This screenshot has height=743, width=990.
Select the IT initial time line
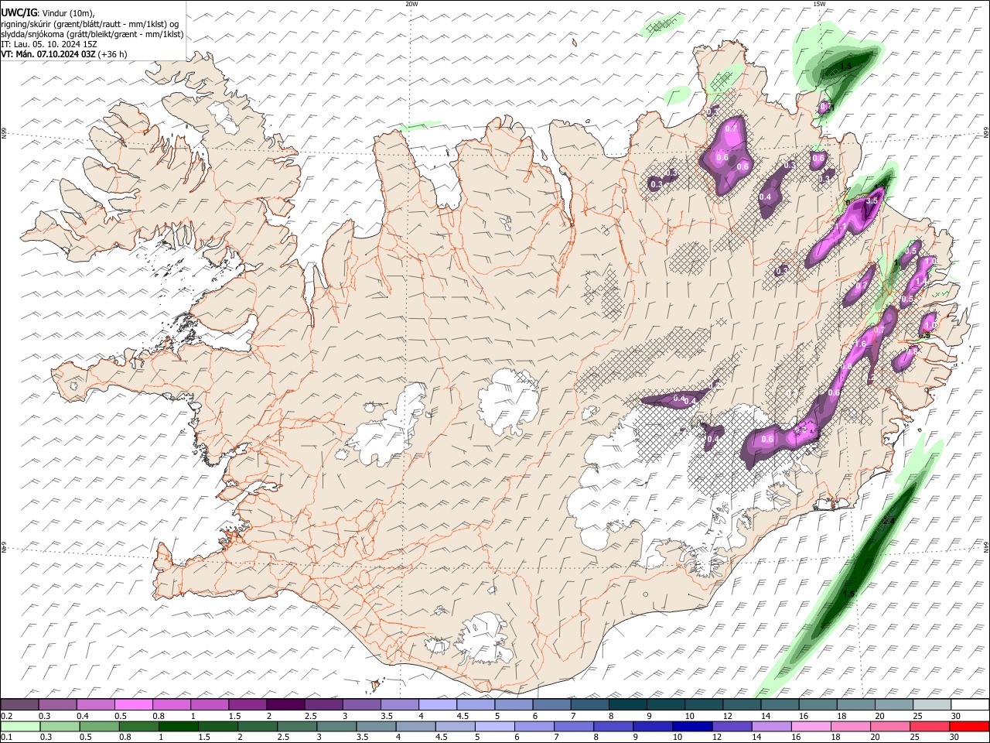pyautogui.click(x=49, y=44)
